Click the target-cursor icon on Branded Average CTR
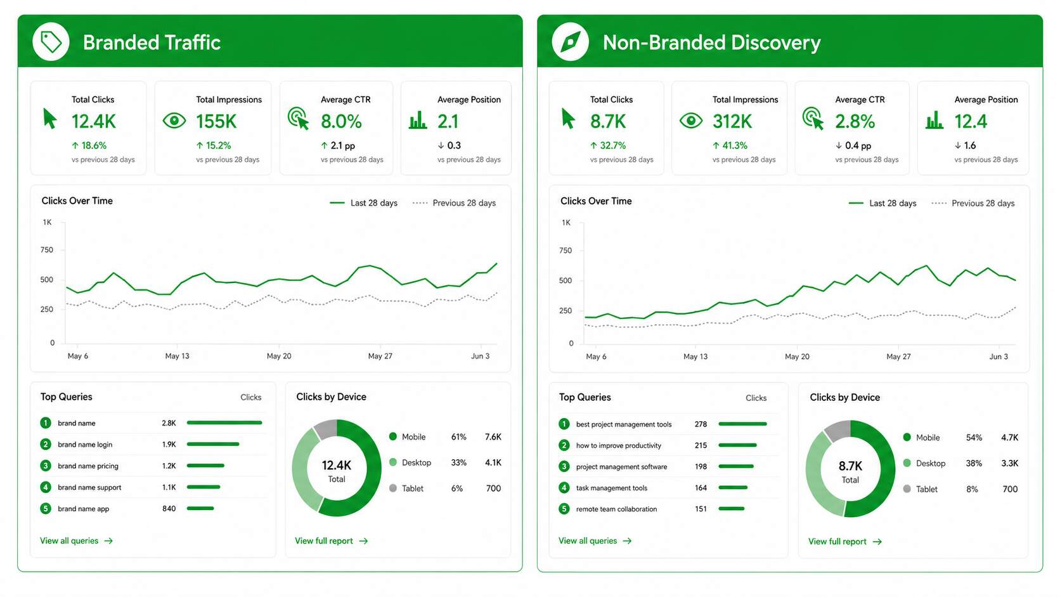The width and height of the screenshot is (1060, 597). click(x=298, y=118)
